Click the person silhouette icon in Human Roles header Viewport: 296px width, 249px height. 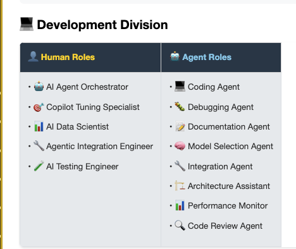[x=33, y=57]
